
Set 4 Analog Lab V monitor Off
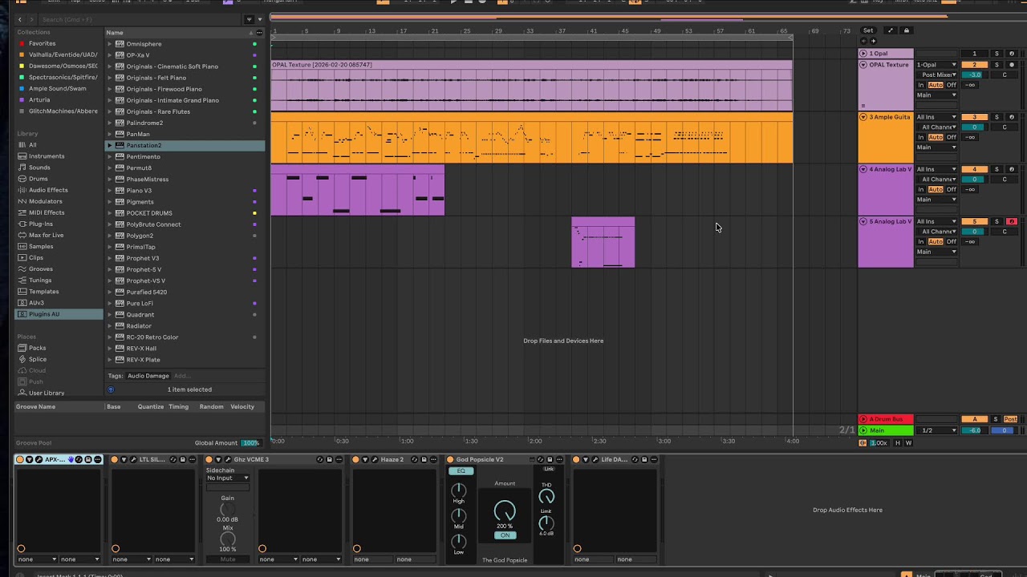click(951, 189)
